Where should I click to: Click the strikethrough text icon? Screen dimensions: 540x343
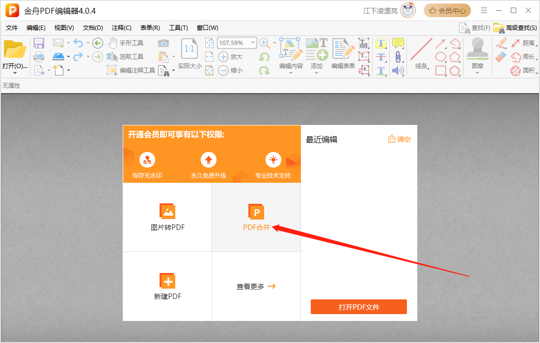click(x=380, y=57)
